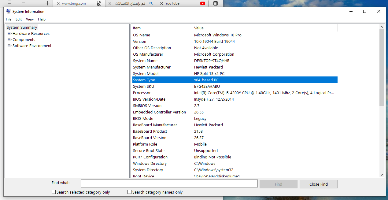This screenshot has width=388, height=200.
Task: Select the 'BaseBoard Version' item
Action: pyautogui.click(x=150, y=138)
